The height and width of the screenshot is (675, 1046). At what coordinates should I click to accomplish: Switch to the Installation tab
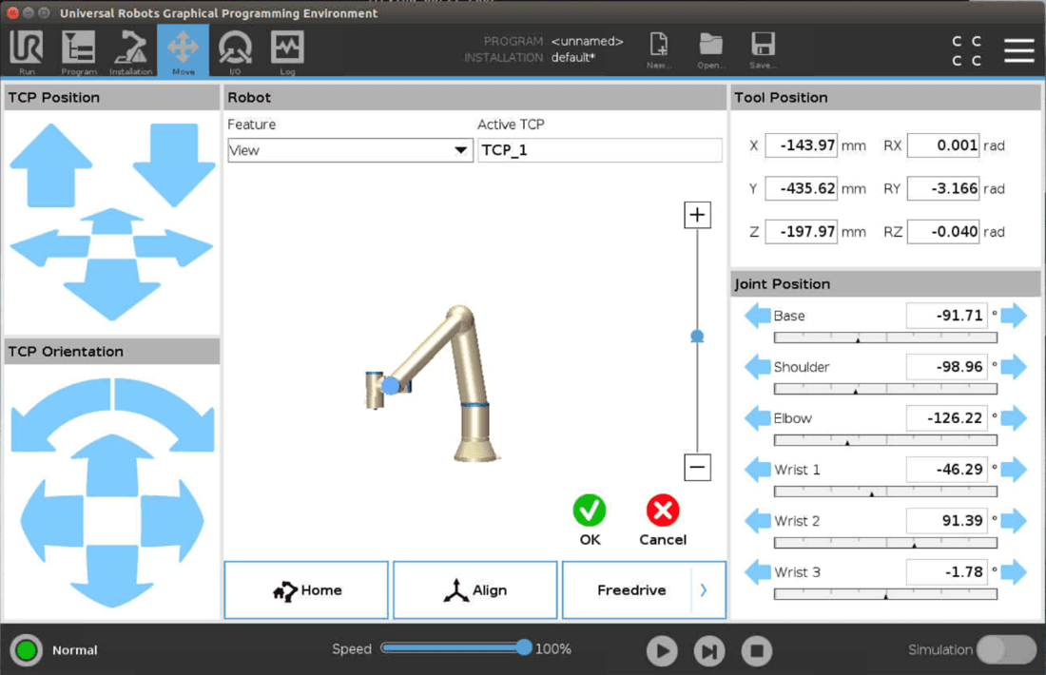click(x=130, y=51)
